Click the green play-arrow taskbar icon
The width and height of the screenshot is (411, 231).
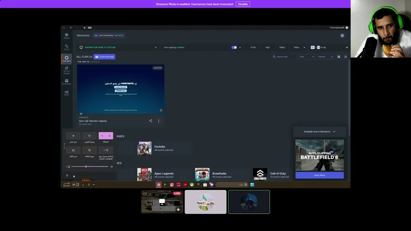165,184
